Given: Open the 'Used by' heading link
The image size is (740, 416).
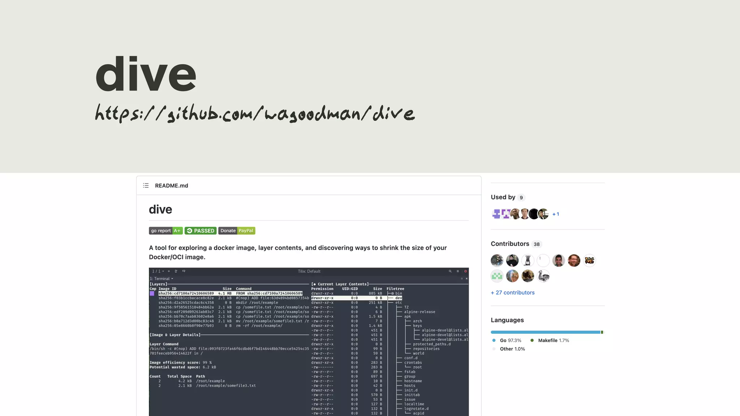Looking at the screenshot, I should [503, 197].
